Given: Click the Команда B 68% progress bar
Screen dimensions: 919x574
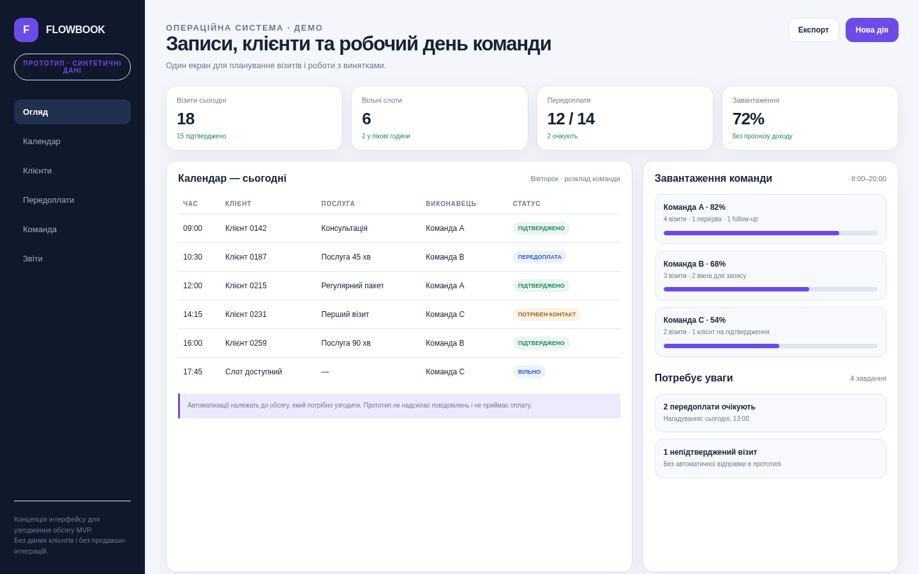Looking at the screenshot, I should point(770,289).
